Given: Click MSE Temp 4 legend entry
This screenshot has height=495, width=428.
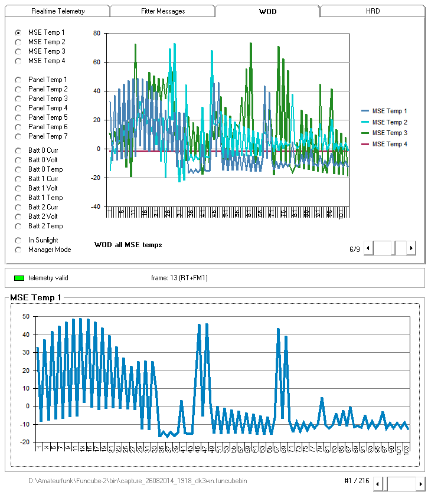Looking at the screenshot, I should coord(384,144).
